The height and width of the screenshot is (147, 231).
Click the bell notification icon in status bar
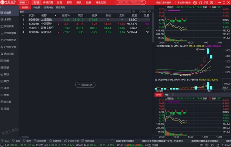[x=218, y=145]
